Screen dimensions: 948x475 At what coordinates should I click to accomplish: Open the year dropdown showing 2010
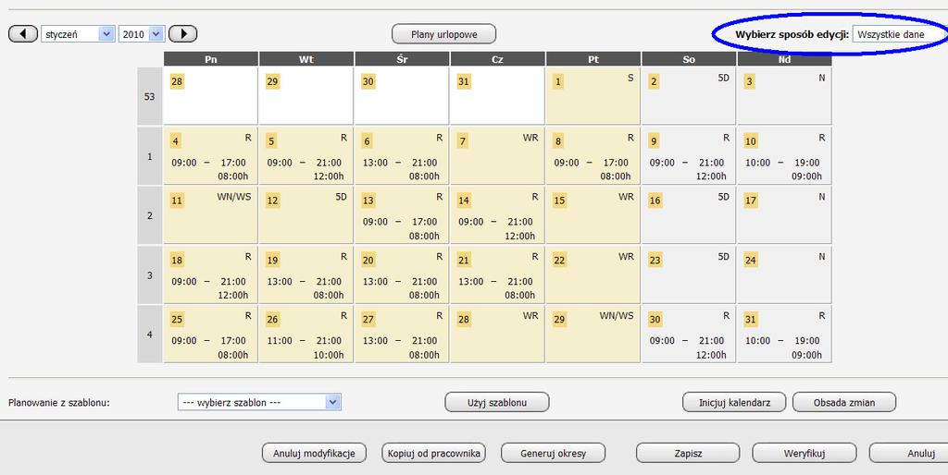click(x=142, y=34)
